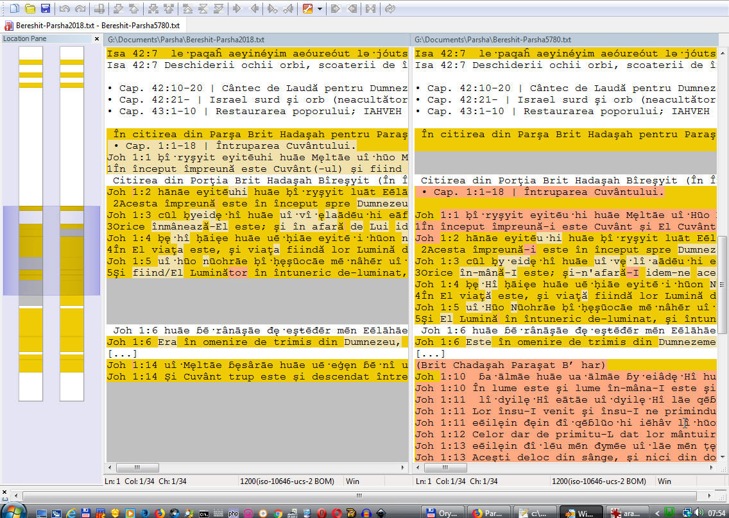Copy the difference to the right pane

237,8
